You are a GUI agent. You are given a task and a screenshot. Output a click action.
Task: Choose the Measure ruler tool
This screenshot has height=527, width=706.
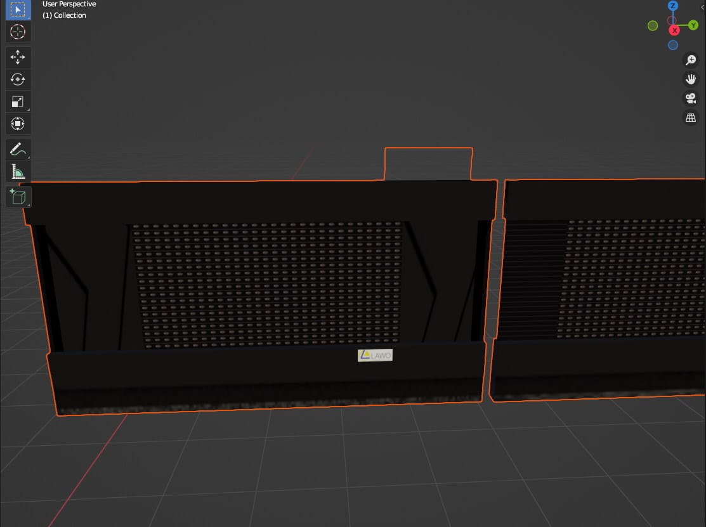[18, 171]
